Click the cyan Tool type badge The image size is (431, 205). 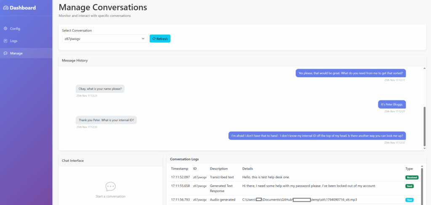point(409,200)
